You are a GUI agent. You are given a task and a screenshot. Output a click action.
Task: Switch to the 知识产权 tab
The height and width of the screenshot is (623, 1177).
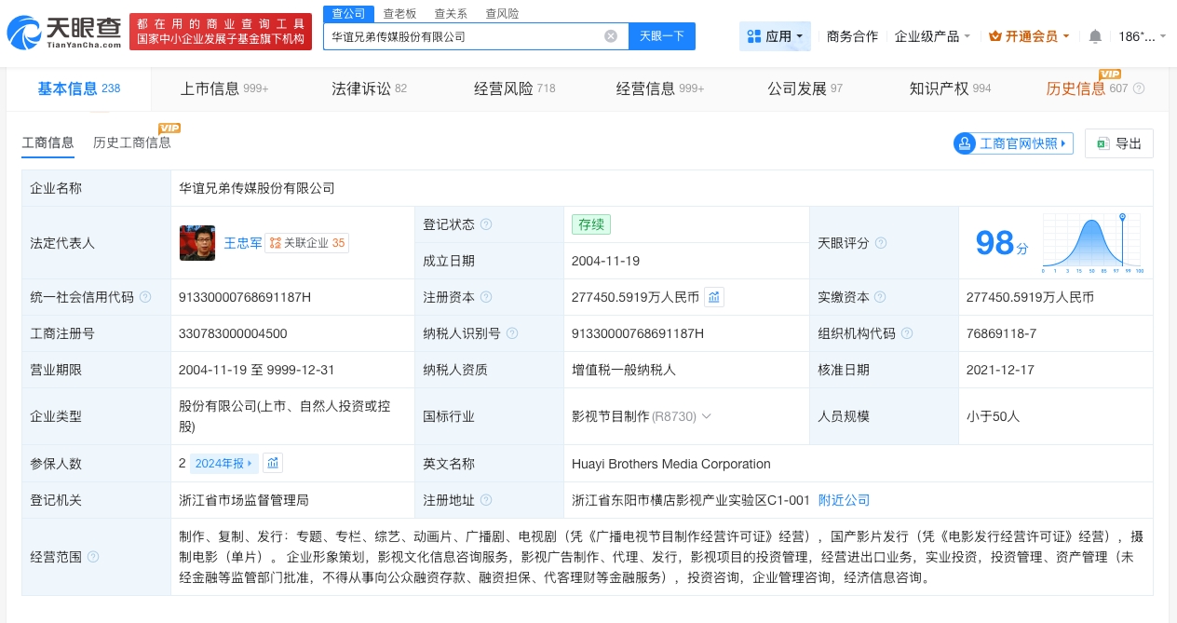coord(950,88)
